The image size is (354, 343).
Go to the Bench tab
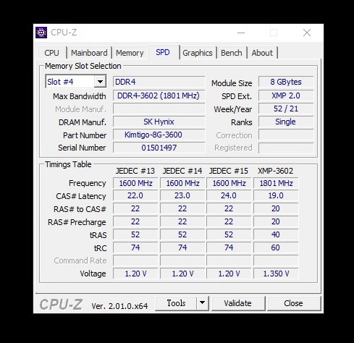[x=231, y=53]
